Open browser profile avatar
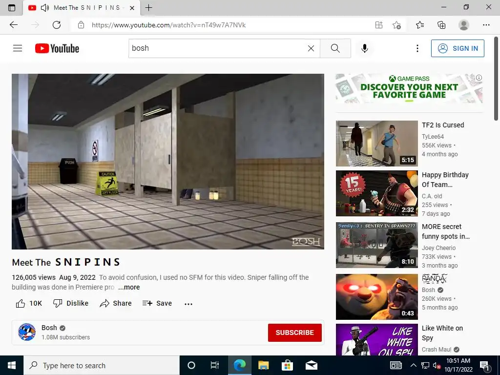 [x=464, y=25]
